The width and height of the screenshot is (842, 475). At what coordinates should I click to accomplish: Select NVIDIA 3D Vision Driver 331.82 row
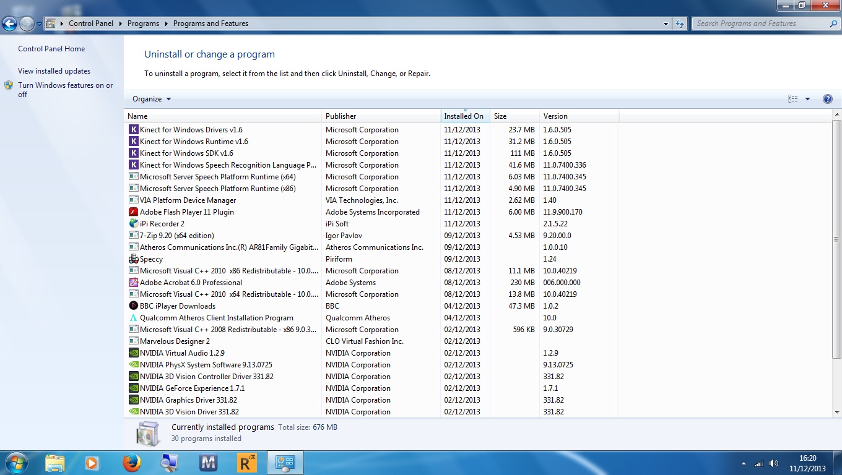(371, 412)
